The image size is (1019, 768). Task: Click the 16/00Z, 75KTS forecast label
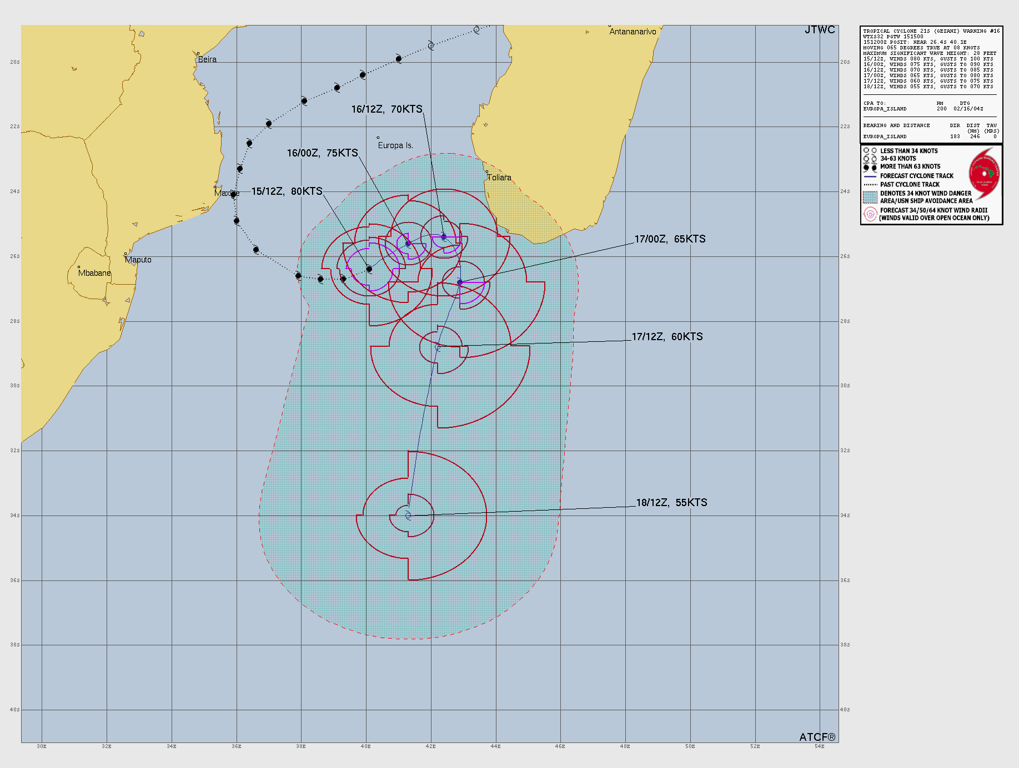[x=322, y=153]
